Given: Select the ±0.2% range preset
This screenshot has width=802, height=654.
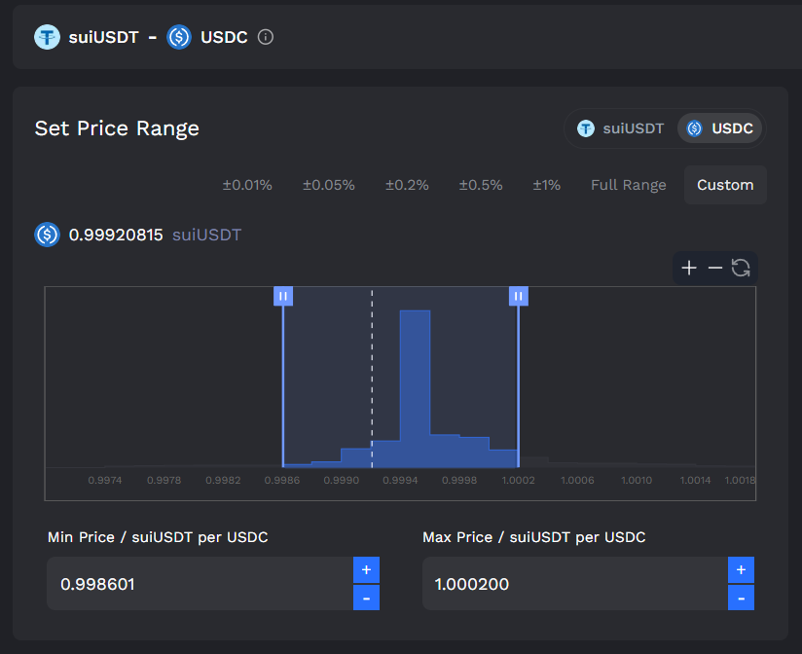Looking at the screenshot, I should pyautogui.click(x=407, y=185).
